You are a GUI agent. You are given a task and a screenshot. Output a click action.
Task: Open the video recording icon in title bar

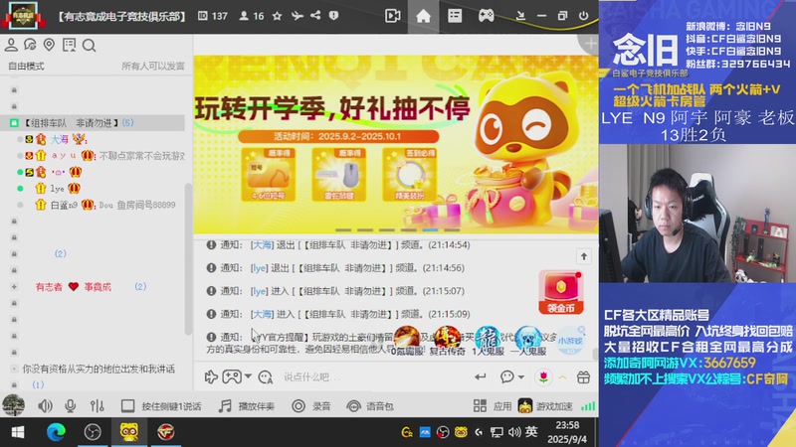tap(392, 16)
